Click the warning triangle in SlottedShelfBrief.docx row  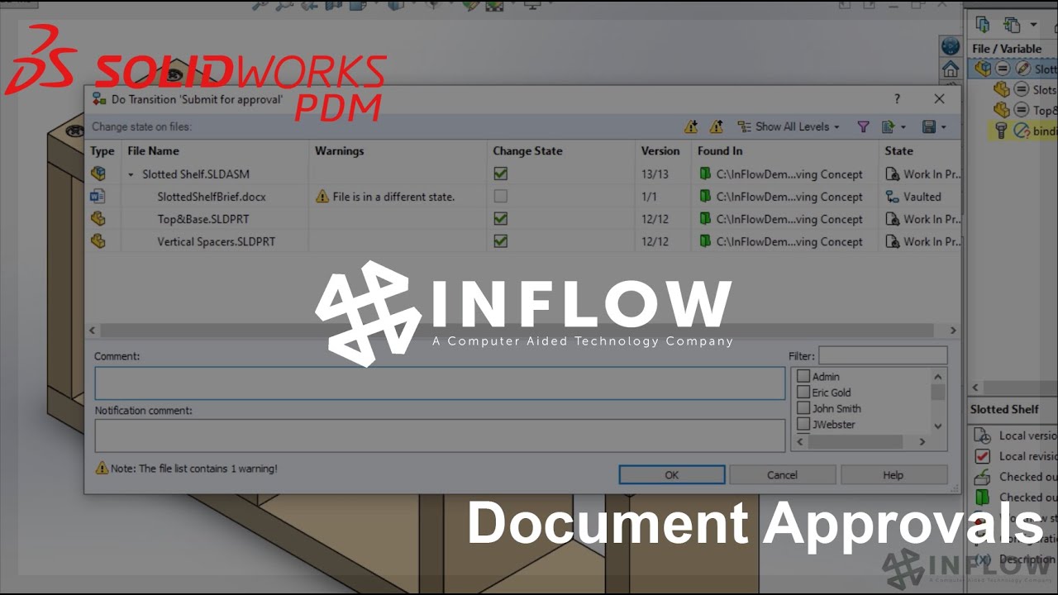point(322,197)
